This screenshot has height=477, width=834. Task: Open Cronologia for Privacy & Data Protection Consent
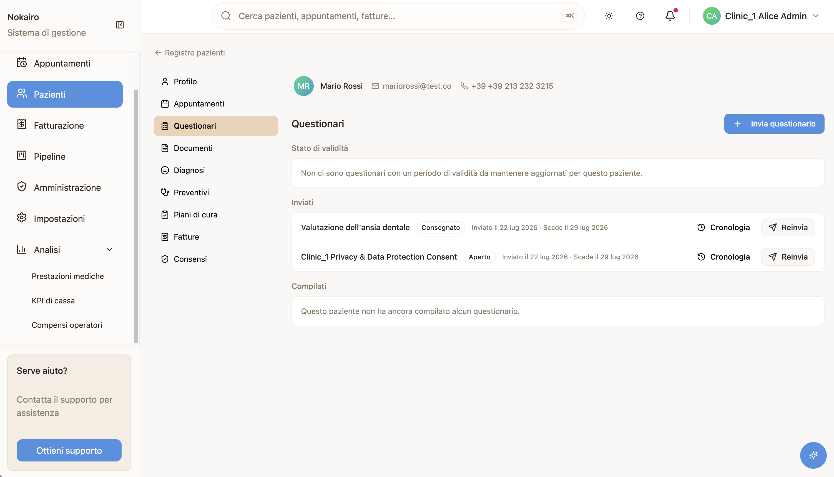723,257
